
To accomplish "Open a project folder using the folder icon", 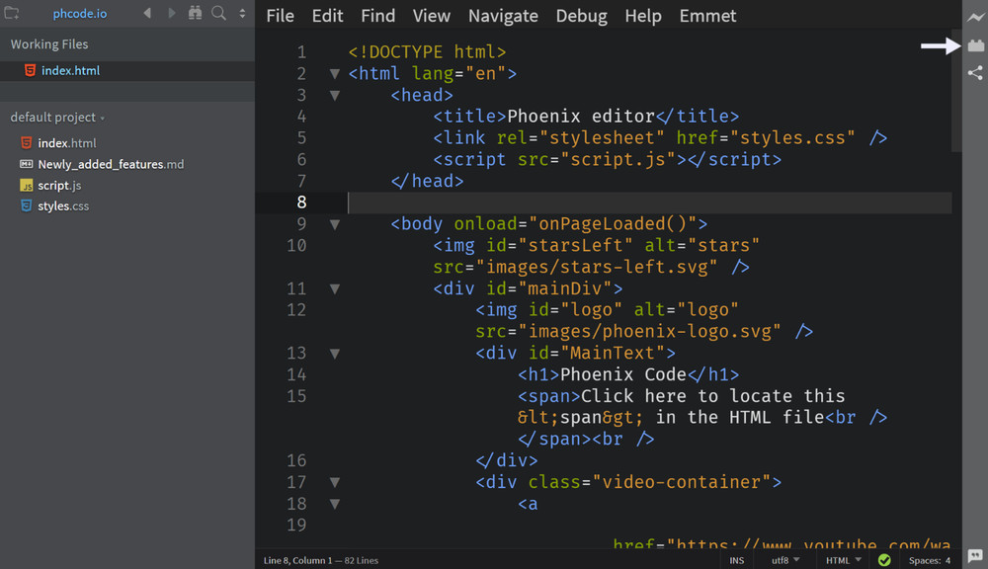I will (x=12, y=13).
